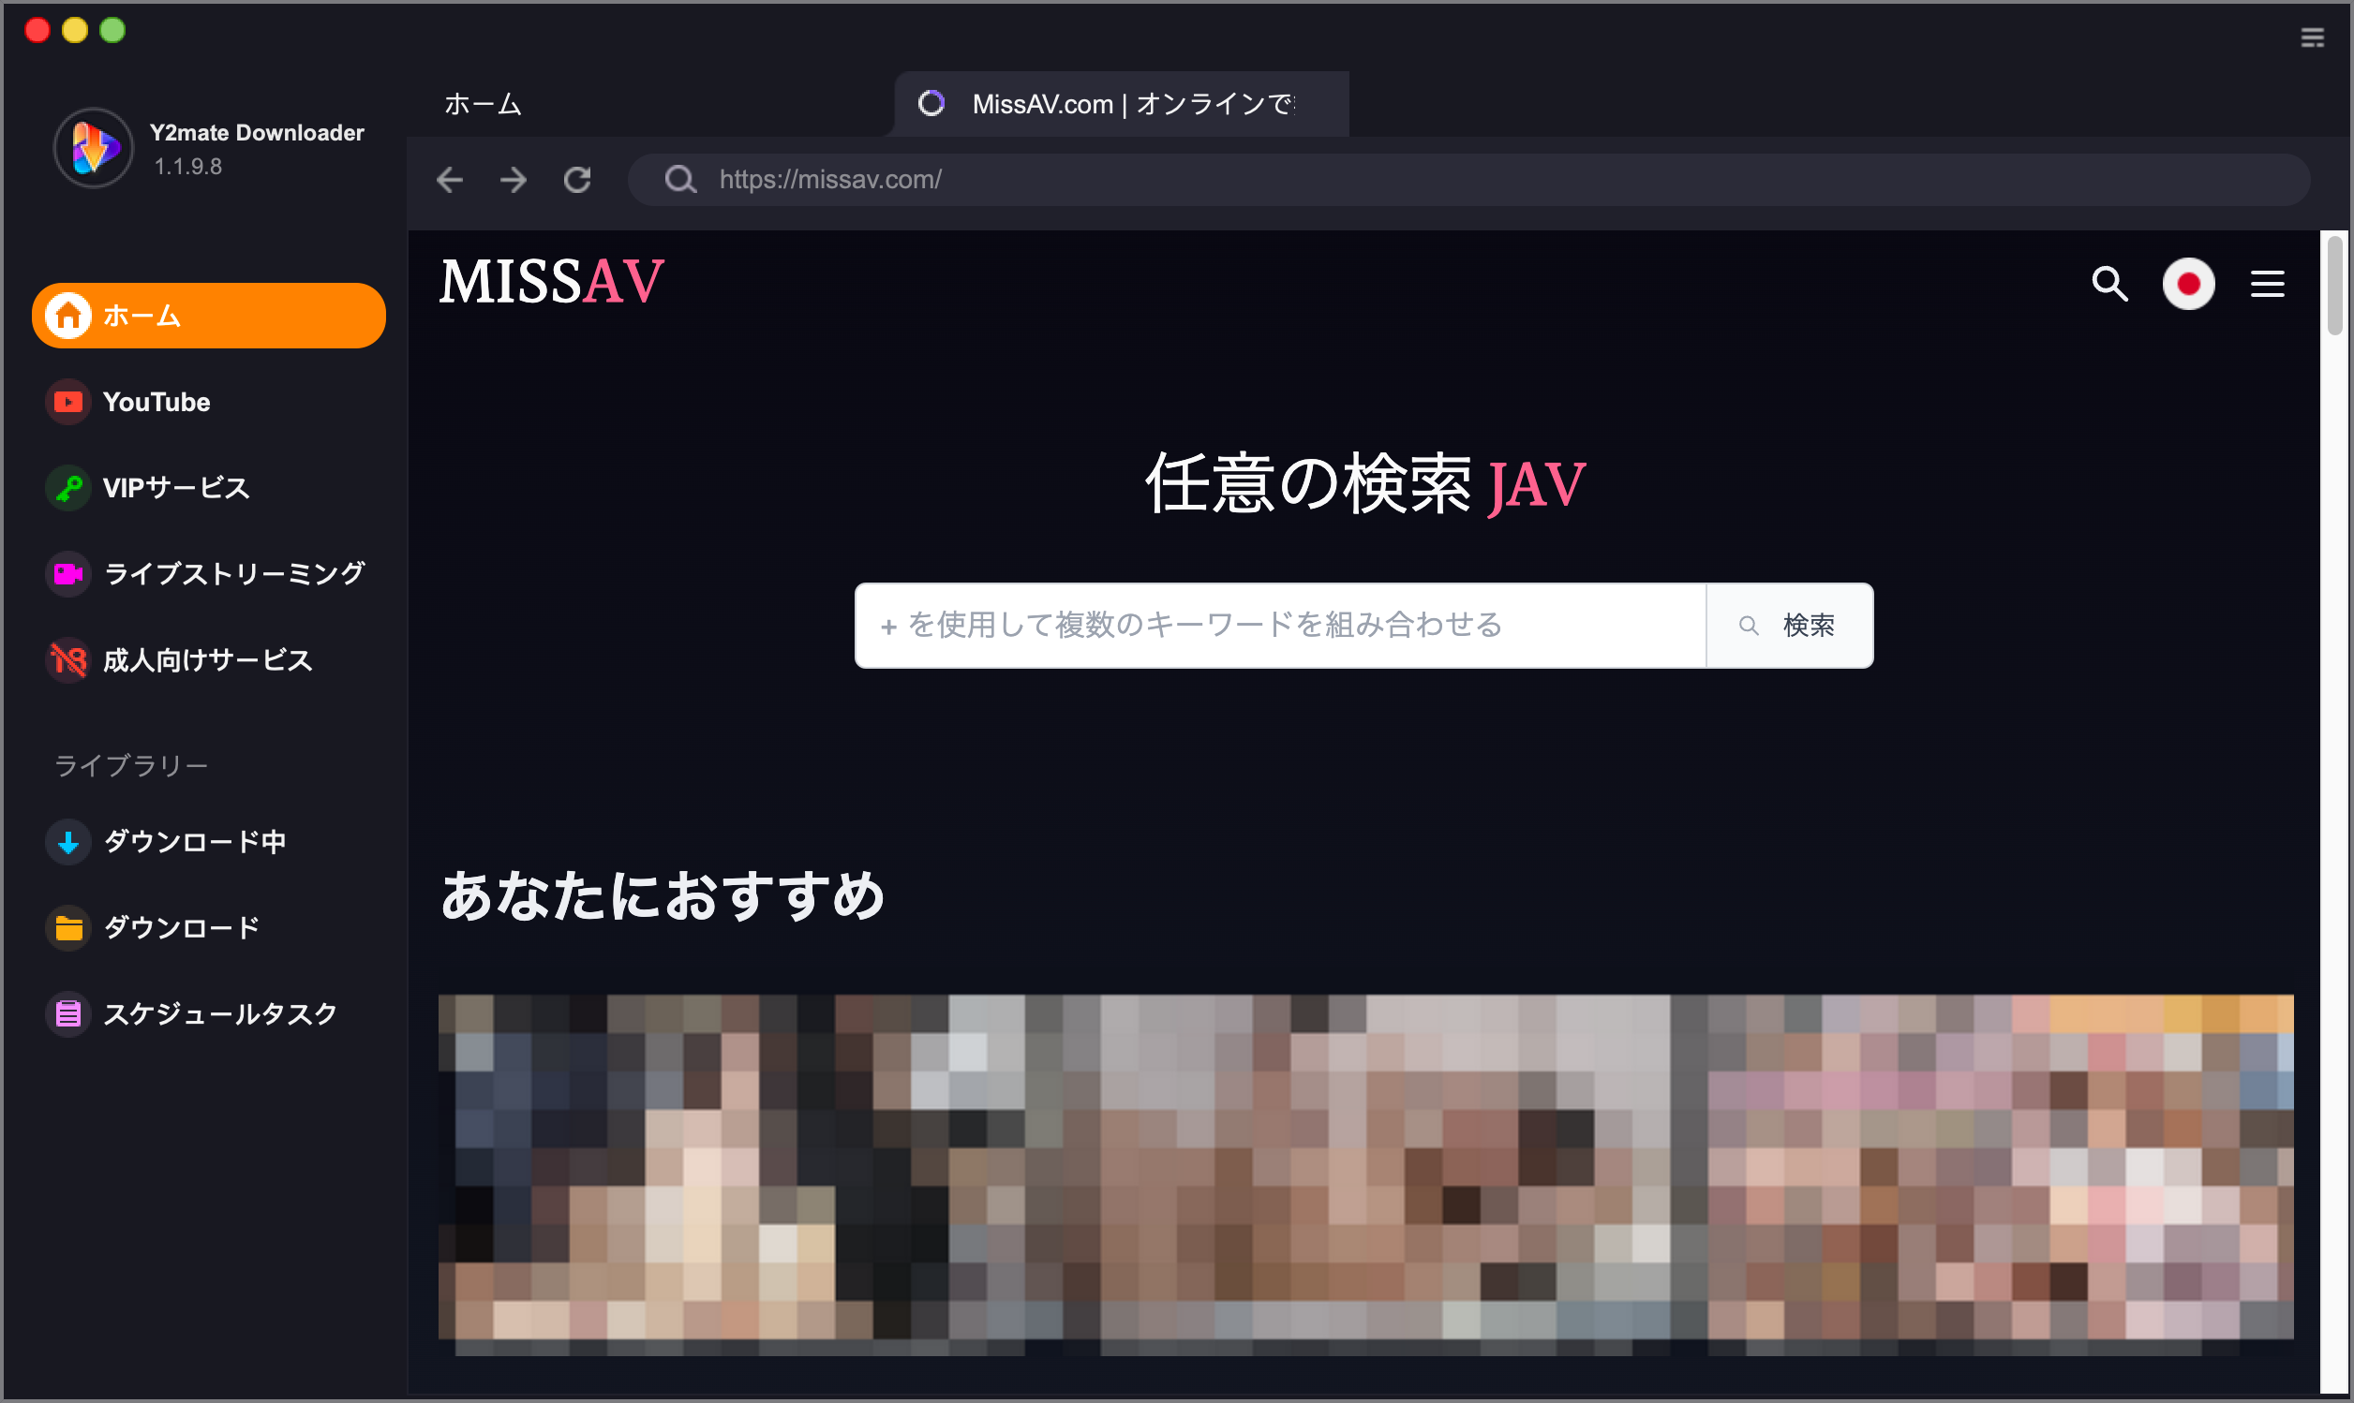Viewport: 2354px width, 1403px height.
Task: Click the MISSAV site logo
Action: click(551, 282)
